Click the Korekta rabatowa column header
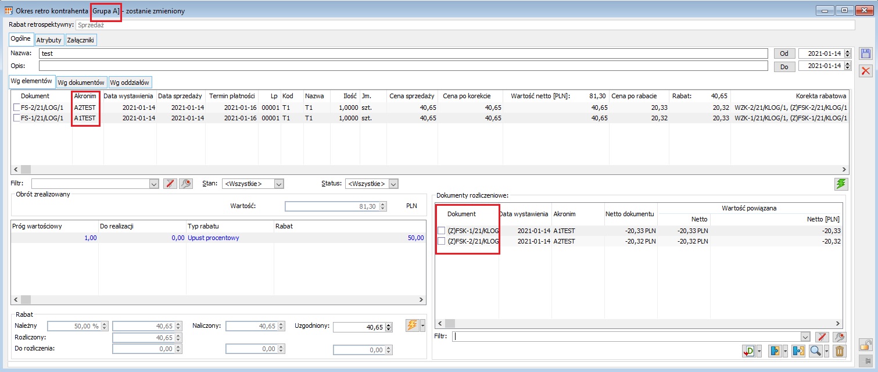This screenshot has width=878, height=372. tap(789, 96)
